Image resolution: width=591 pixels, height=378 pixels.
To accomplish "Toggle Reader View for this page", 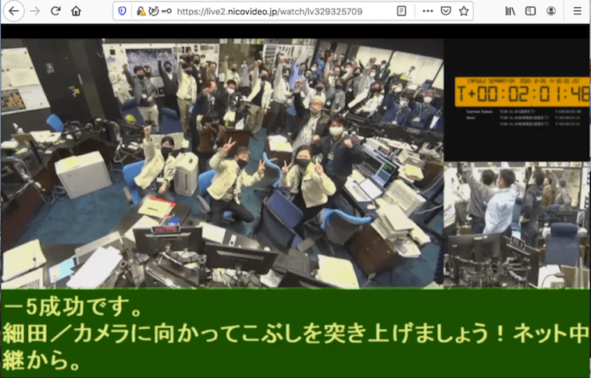I will click(401, 11).
